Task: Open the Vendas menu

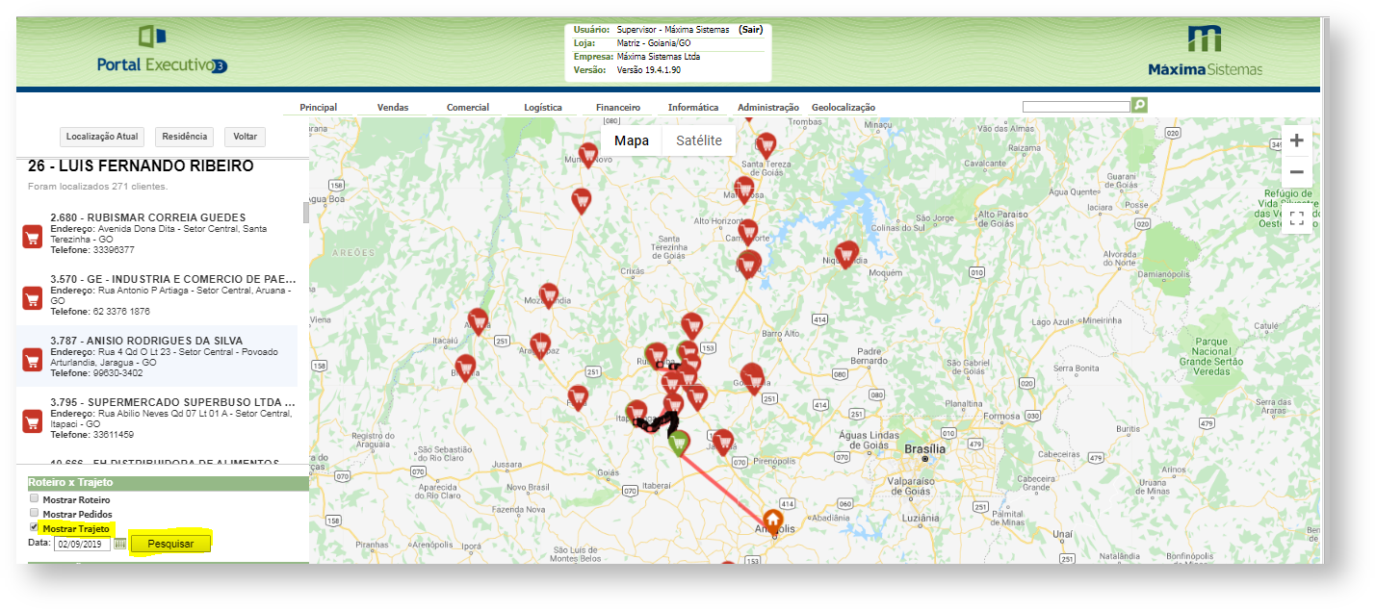Action: [x=393, y=108]
